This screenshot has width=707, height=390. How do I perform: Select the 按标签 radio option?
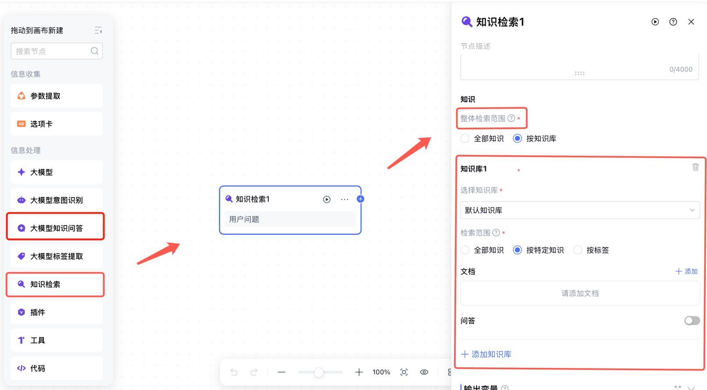578,250
